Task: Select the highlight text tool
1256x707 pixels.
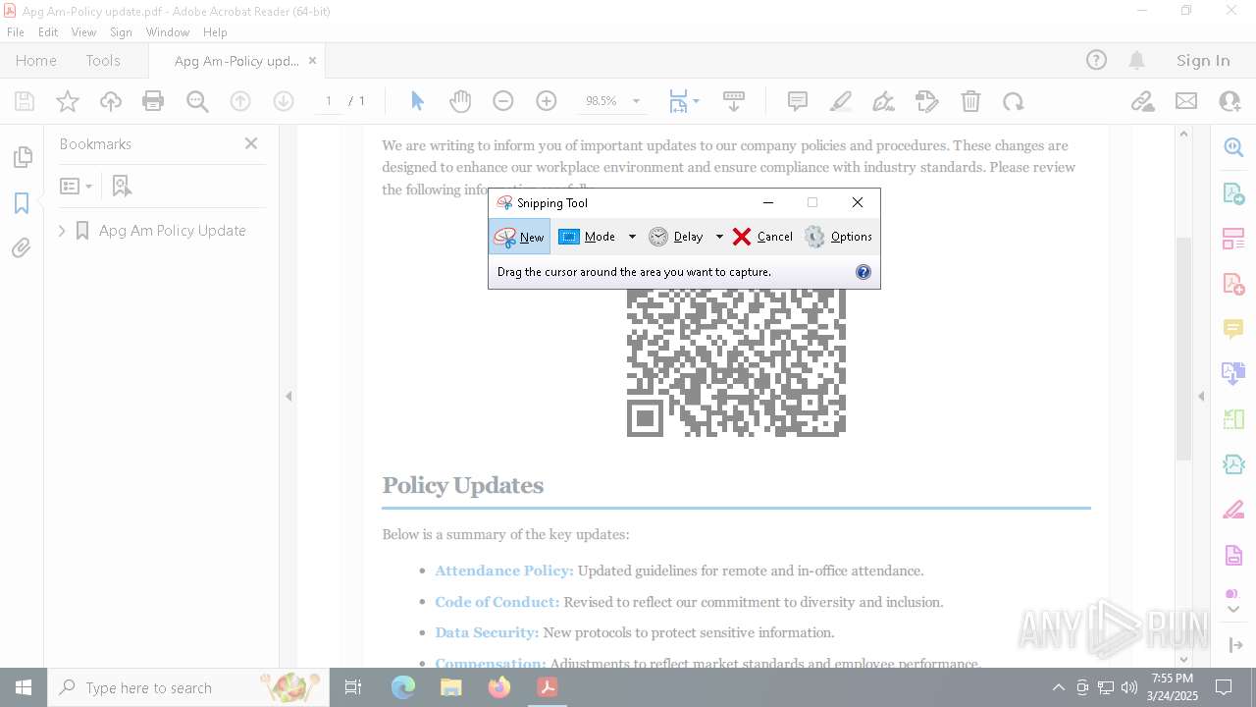Action: click(841, 101)
